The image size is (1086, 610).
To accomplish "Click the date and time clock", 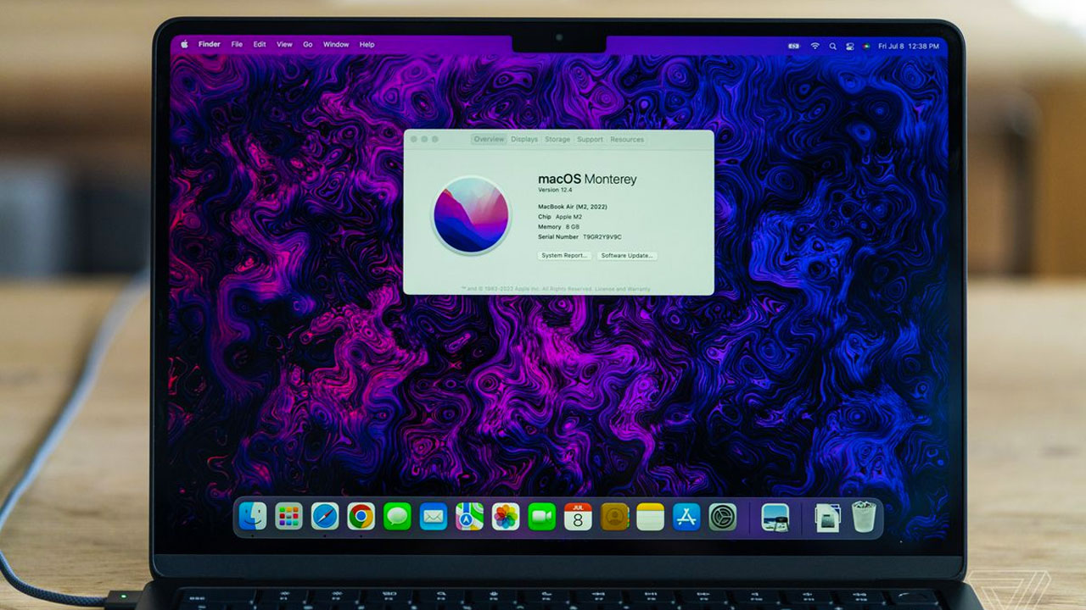I will (909, 46).
